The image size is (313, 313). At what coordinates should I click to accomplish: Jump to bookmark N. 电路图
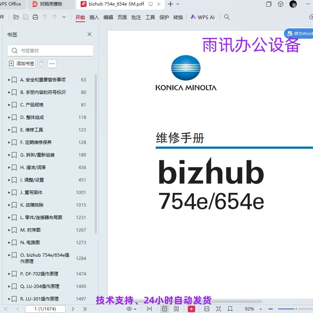click(x=30, y=243)
